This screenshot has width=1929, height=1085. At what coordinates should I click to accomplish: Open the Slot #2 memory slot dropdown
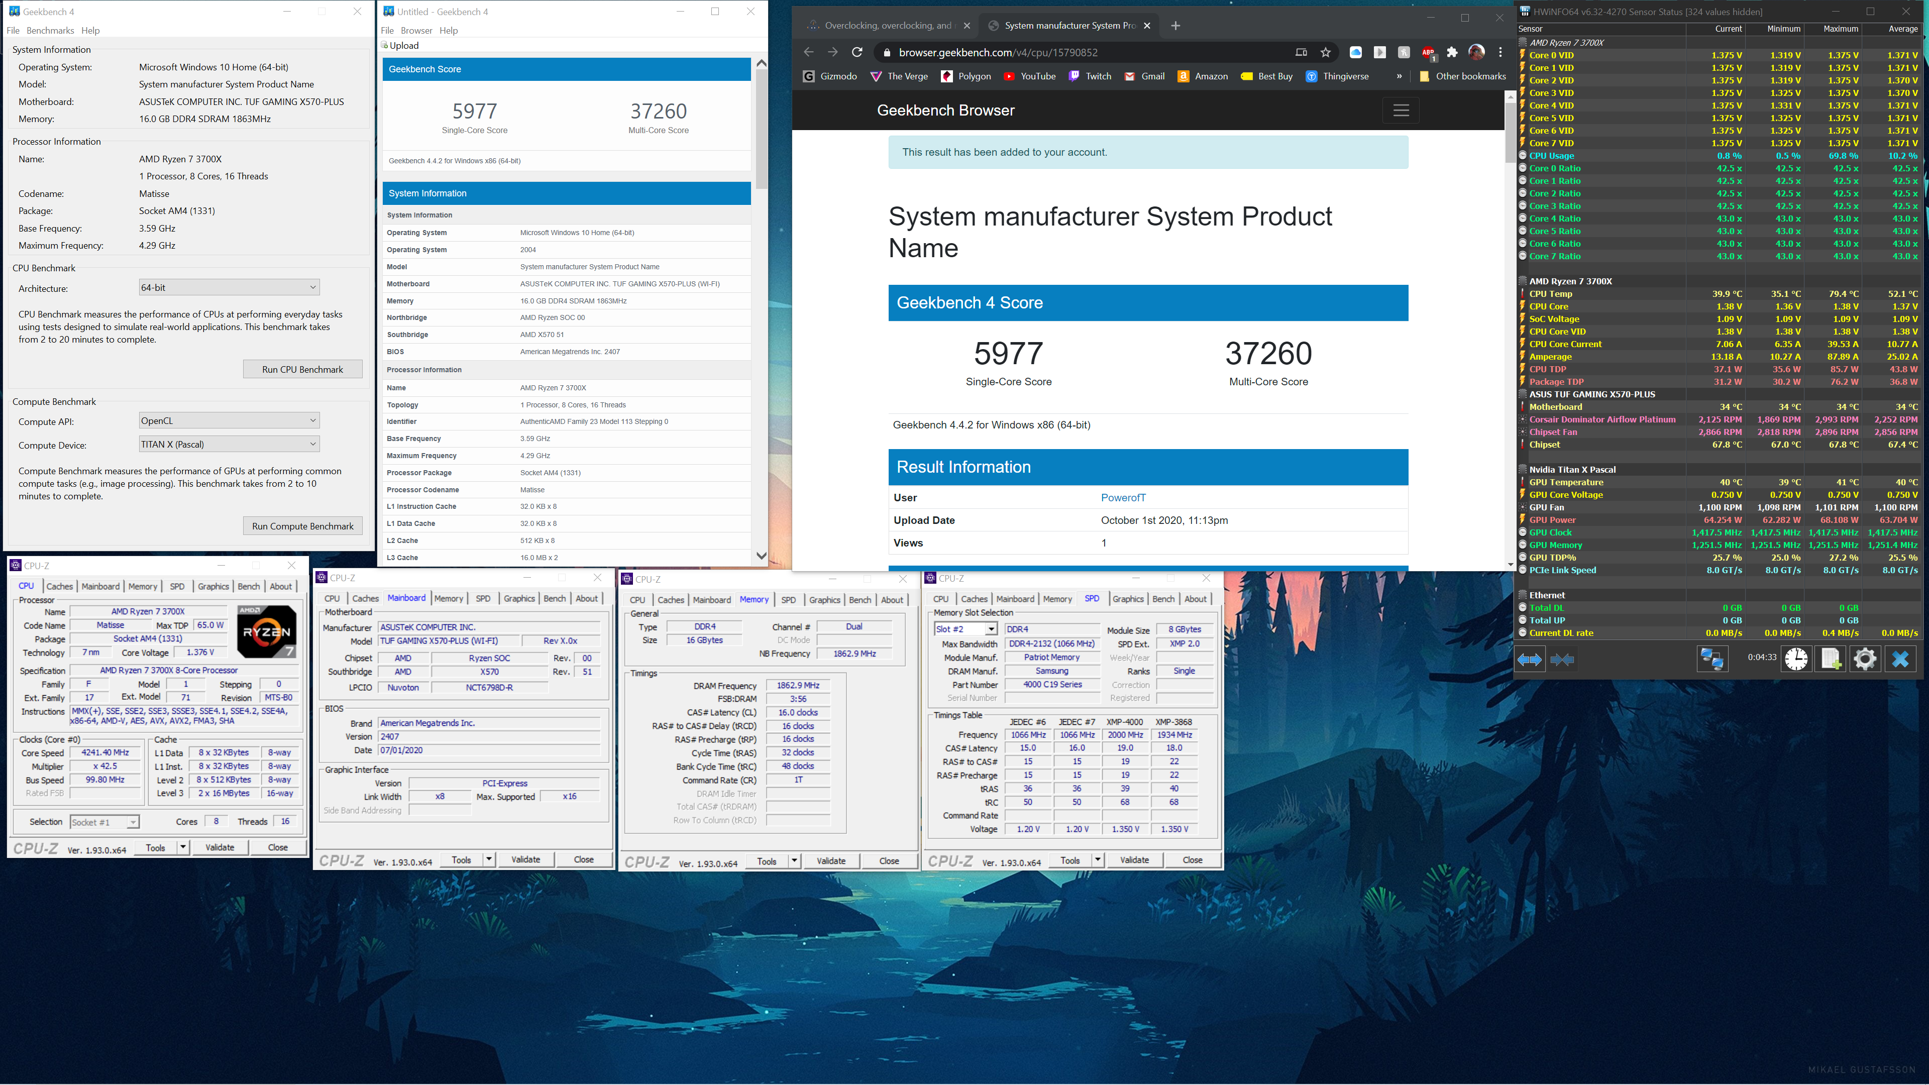(966, 629)
